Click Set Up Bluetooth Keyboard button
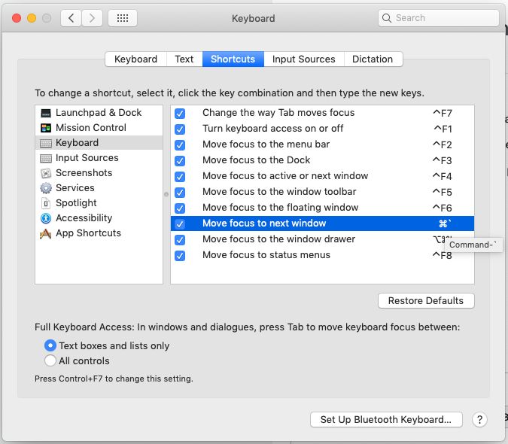Viewport: 508px width, 444px height. 386,420
